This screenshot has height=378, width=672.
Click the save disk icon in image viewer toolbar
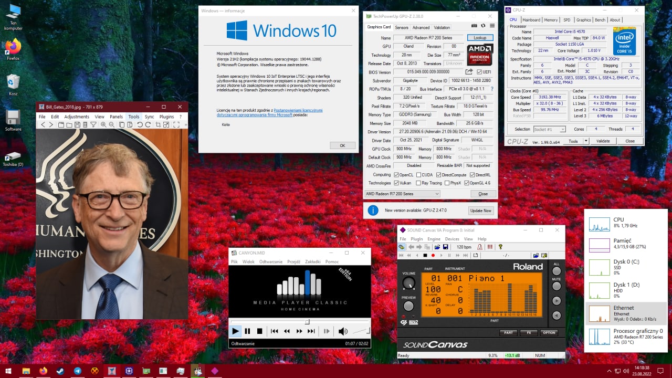click(x=77, y=124)
